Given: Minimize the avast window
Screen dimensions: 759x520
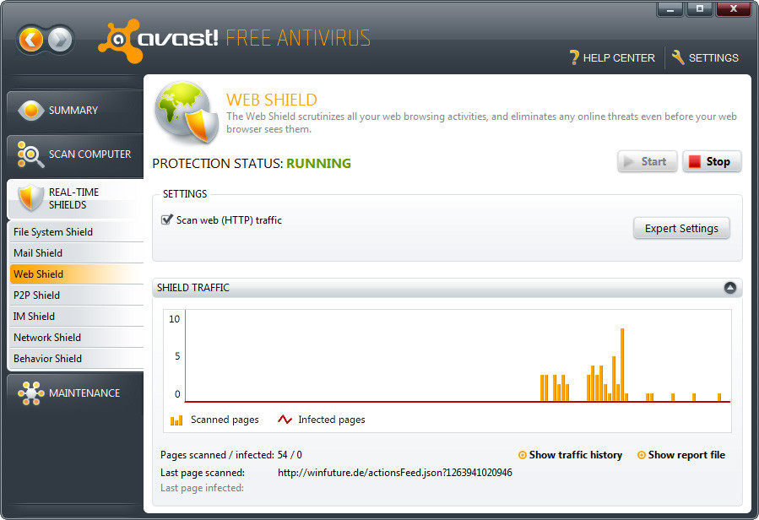Looking at the screenshot, I should [670, 9].
